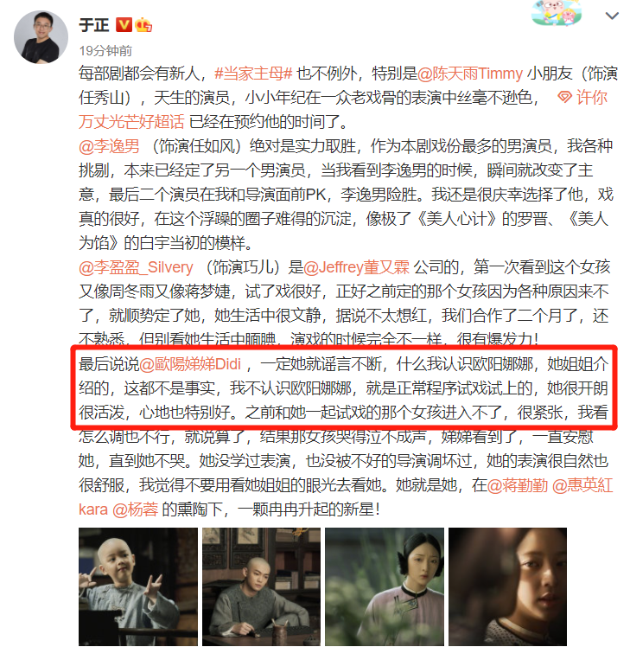The image size is (630, 647).
Task: Click the cartoon pig decoration sticker
Action: coord(557,12)
